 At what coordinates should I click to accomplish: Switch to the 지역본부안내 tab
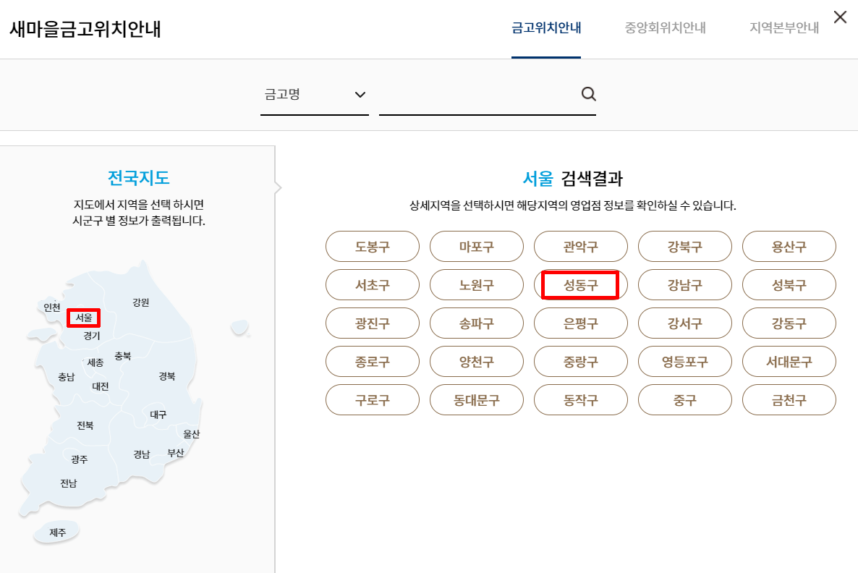784,28
